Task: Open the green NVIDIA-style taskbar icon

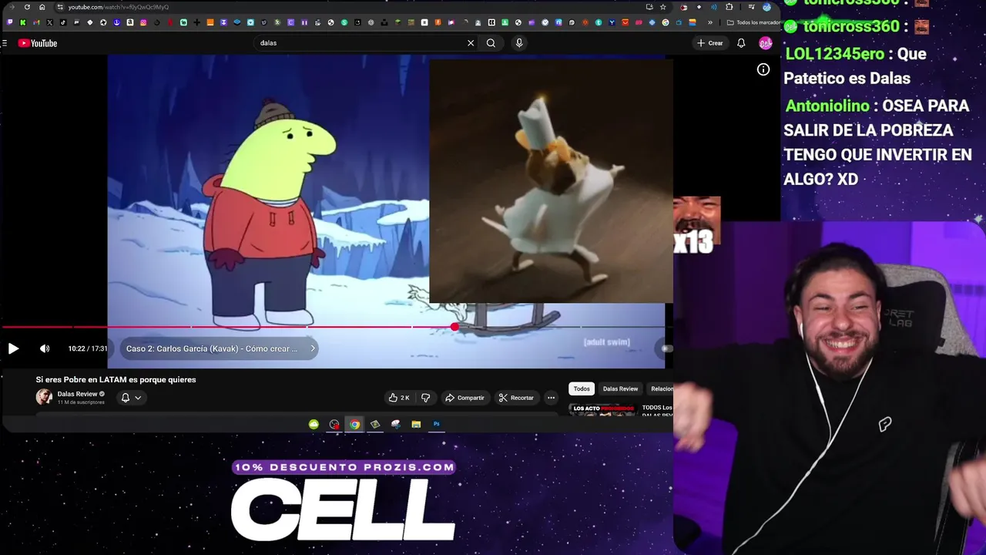Action: 314,424
